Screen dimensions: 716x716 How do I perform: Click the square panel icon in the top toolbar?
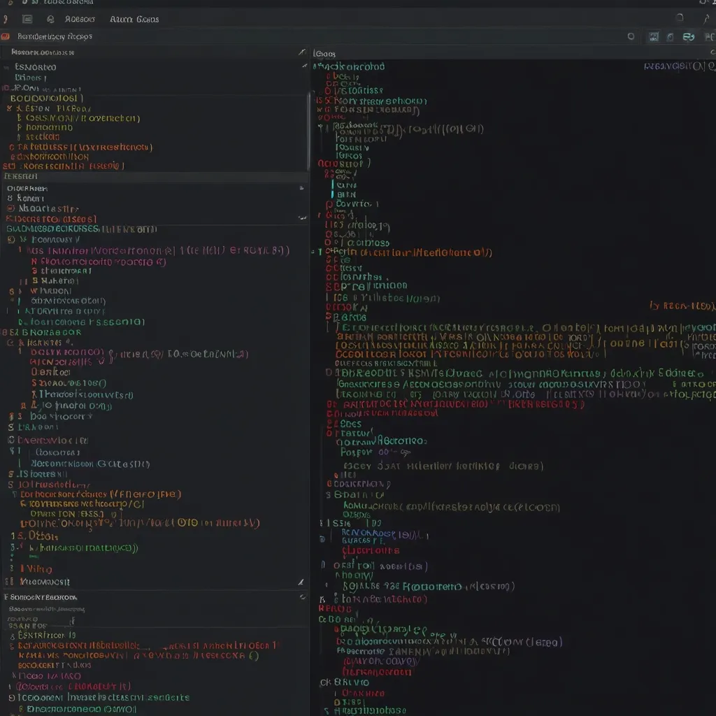pos(27,20)
